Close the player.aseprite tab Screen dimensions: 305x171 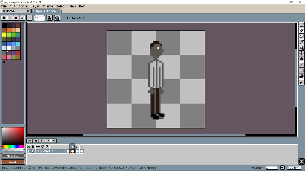58,11
